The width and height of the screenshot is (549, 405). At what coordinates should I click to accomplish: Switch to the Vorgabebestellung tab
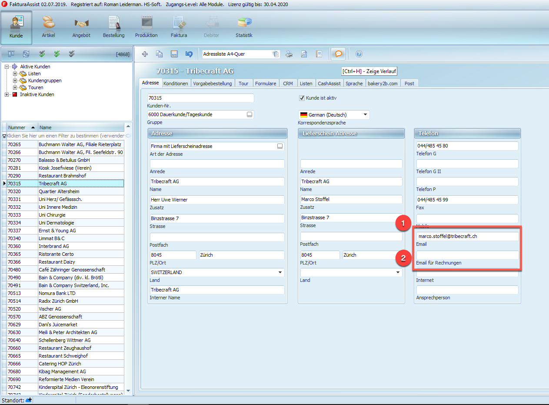coord(213,84)
